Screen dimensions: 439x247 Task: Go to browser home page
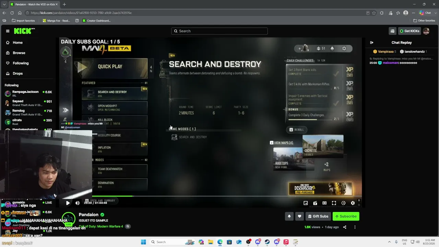[20, 13]
